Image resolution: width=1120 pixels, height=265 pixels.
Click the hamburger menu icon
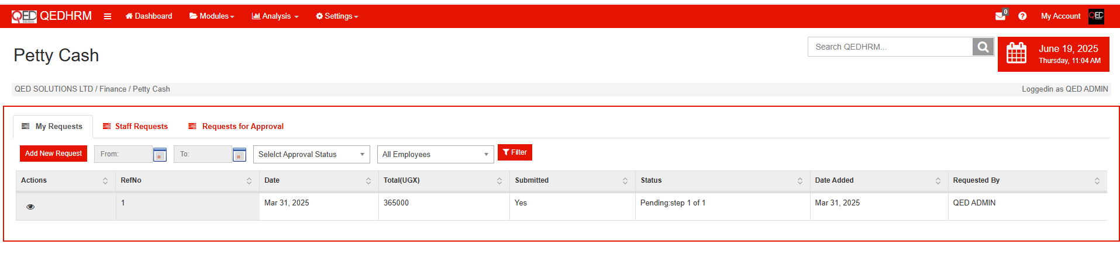click(x=108, y=16)
